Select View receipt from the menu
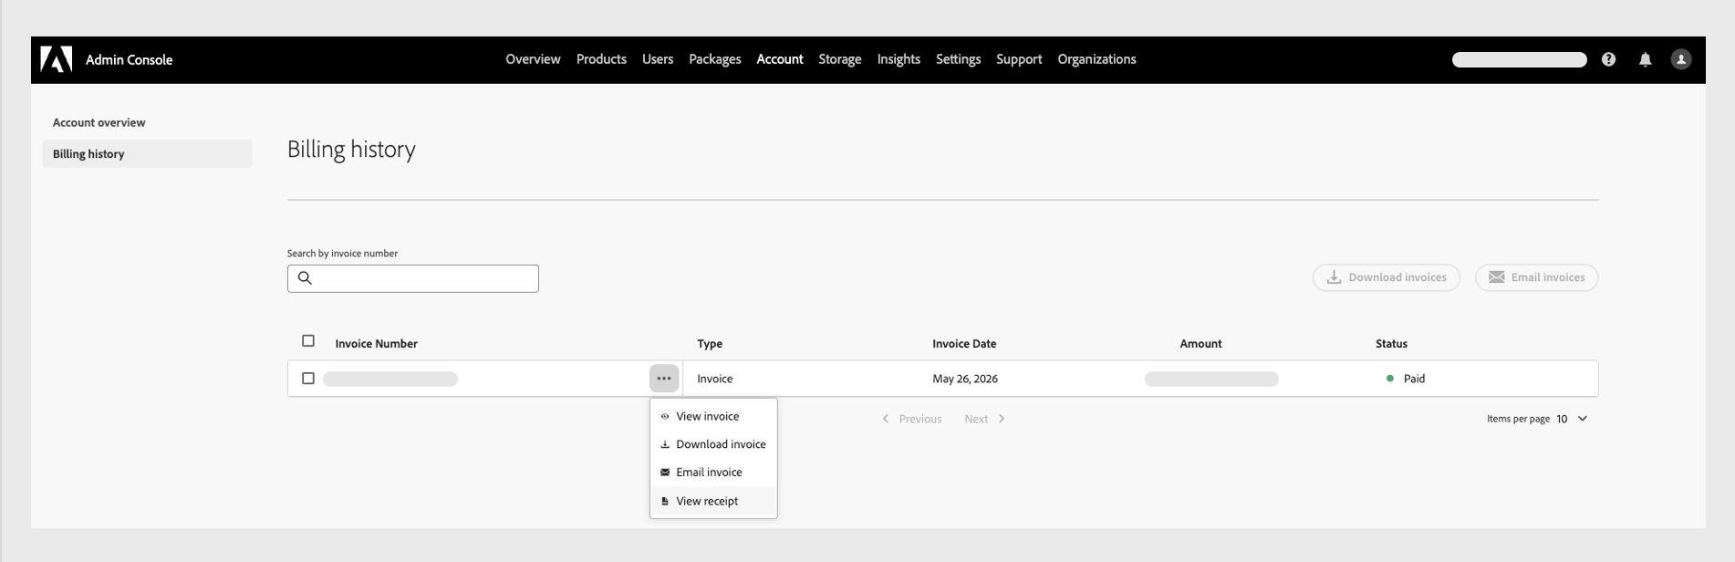The width and height of the screenshot is (1735, 562). pos(713,501)
